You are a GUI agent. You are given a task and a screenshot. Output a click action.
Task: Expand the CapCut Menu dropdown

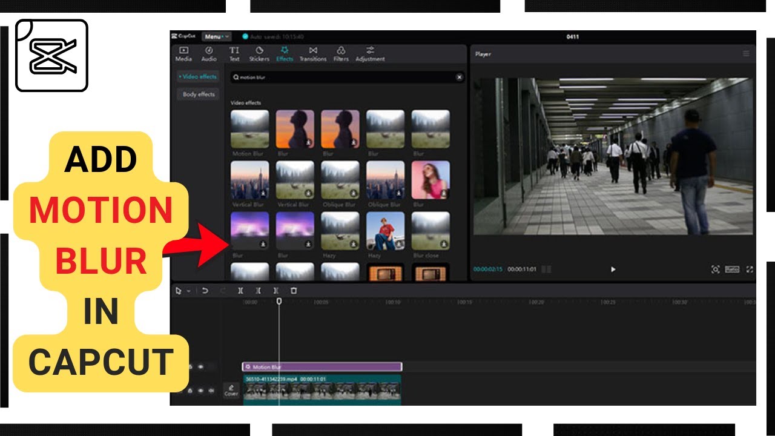216,37
